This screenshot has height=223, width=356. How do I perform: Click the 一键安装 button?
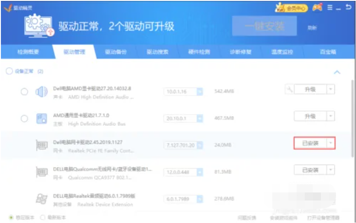(x=264, y=26)
